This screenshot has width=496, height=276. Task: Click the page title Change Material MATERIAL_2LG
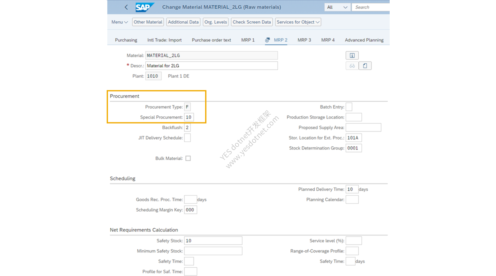point(222,7)
